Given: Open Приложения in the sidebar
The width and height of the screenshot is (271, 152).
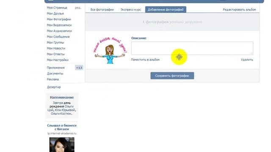Looking at the screenshot, I should [55, 68].
